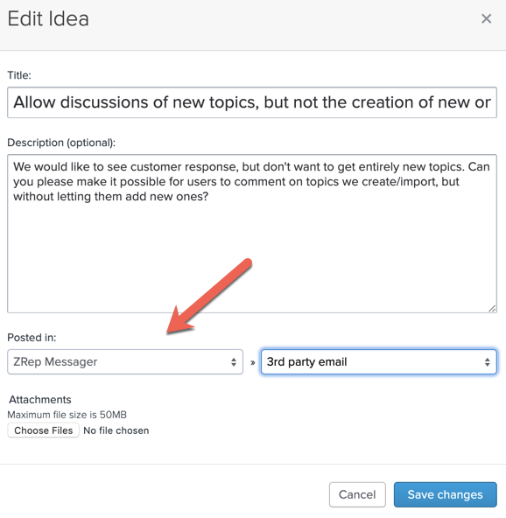The width and height of the screenshot is (506, 518).
Task: Cancel editing the idea
Action: click(x=357, y=494)
